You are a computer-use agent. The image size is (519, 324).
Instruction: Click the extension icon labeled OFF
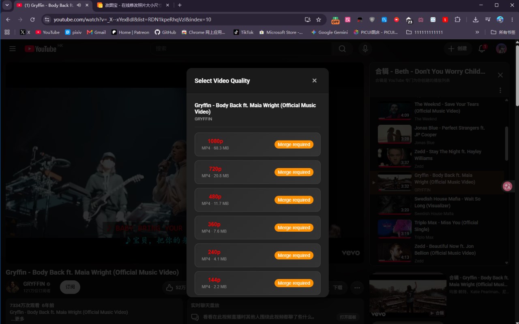(x=335, y=20)
